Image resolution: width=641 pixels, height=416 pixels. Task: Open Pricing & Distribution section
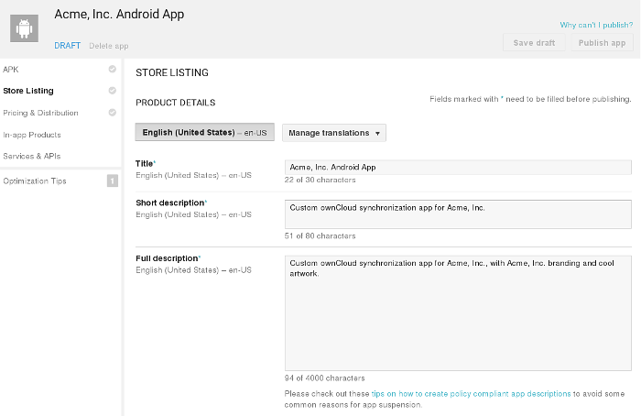point(40,113)
